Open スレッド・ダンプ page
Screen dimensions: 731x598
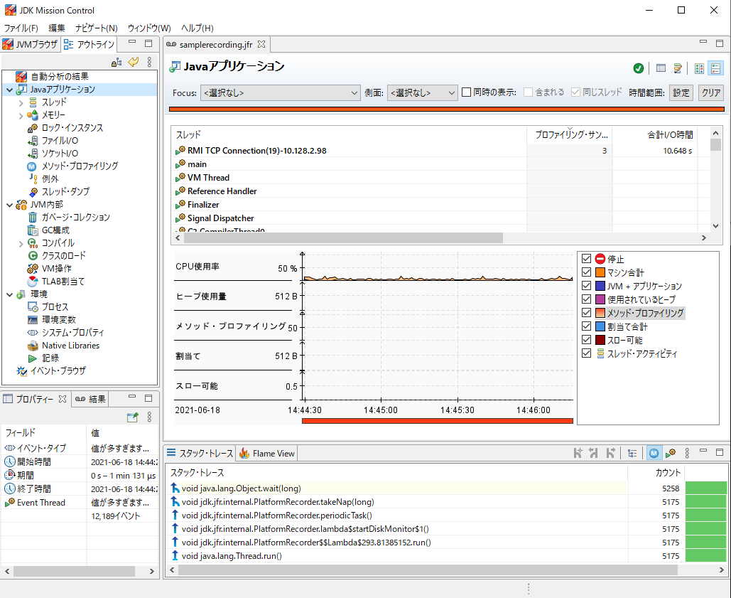pos(65,192)
